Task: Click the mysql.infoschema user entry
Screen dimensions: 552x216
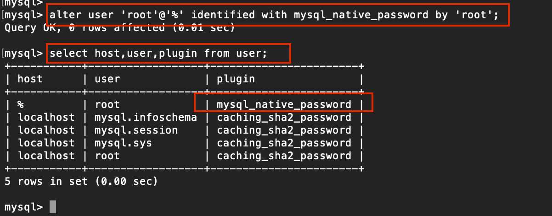Action: pyautogui.click(x=146, y=118)
